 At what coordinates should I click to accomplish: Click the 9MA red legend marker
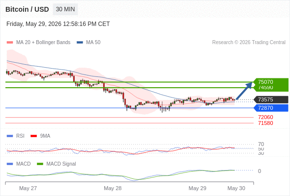(x=33, y=136)
